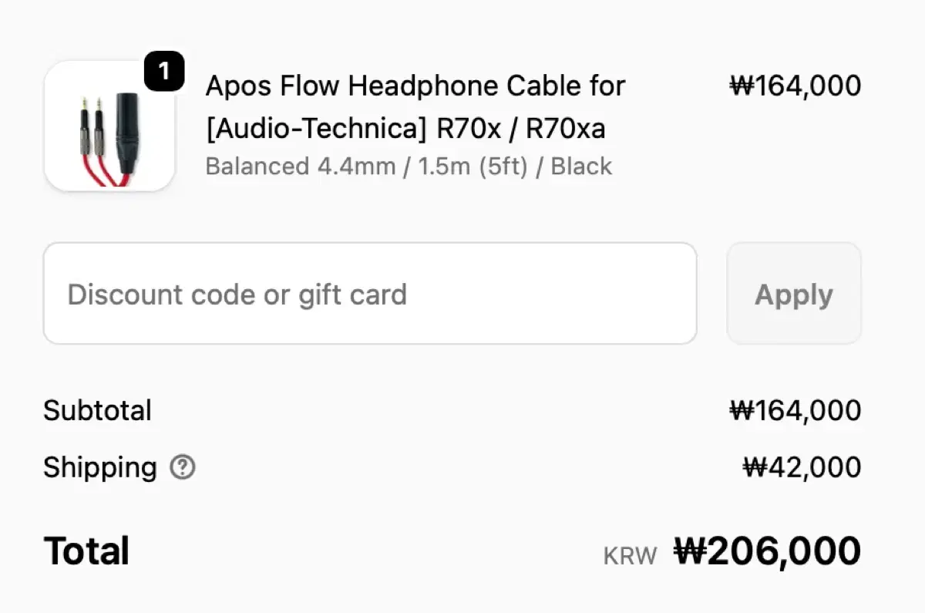
Task: Click the ₩206,000 total amount
Action: (767, 551)
